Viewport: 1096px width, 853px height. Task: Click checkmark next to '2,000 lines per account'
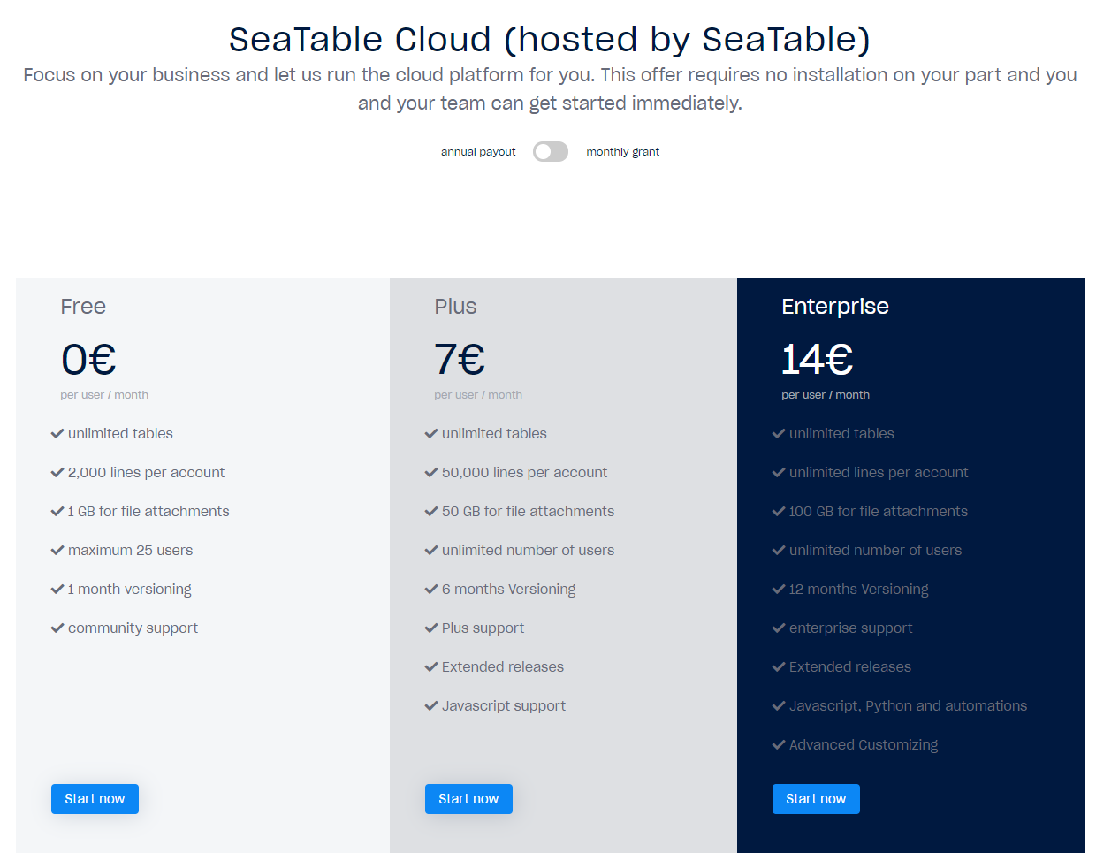coord(57,473)
